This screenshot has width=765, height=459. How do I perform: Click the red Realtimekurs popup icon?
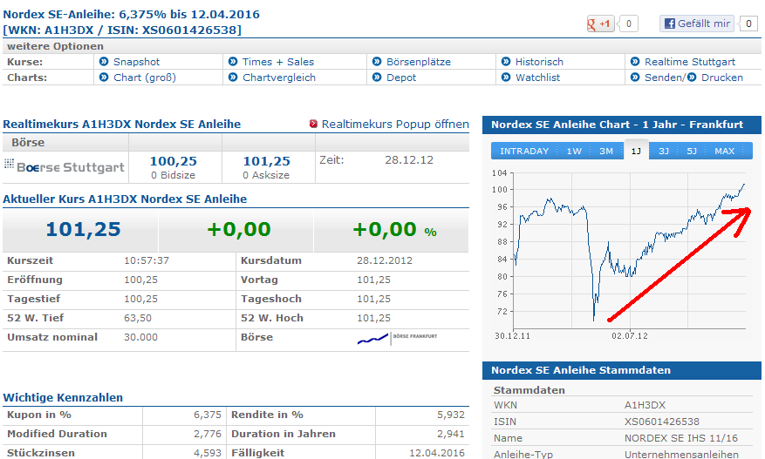[314, 125]
